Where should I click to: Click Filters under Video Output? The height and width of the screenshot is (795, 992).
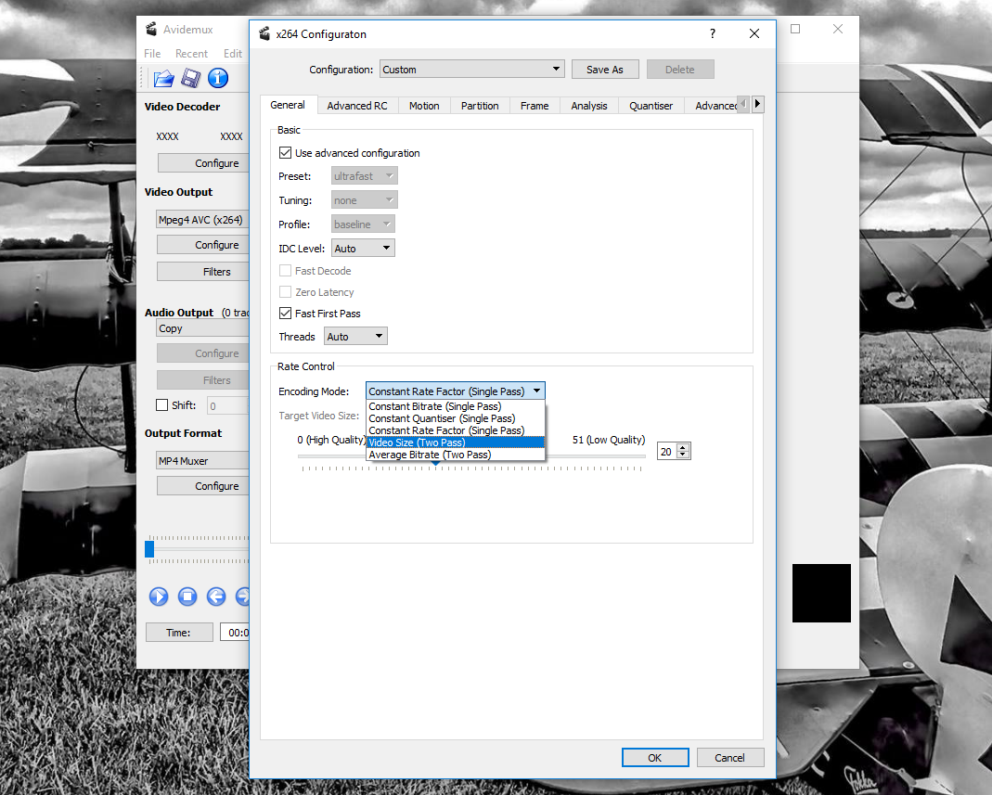[203, 272]
